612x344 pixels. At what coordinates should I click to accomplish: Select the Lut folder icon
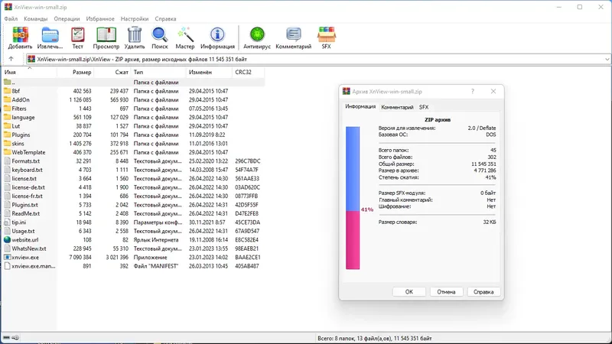coord(8,126)
